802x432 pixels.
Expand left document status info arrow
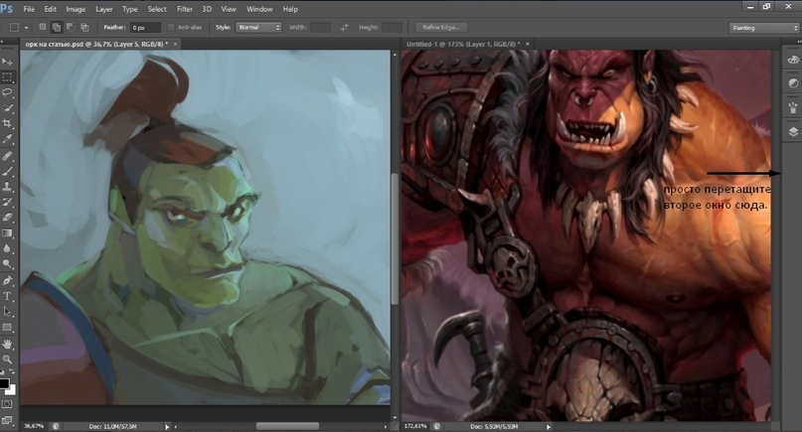coord(167,426)
